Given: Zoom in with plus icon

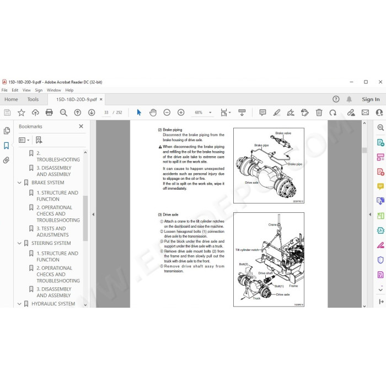Looking at the screenshot, I should 181,112.
